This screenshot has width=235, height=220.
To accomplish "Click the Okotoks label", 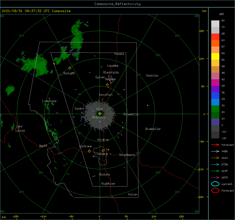I will tap(104, 174).
